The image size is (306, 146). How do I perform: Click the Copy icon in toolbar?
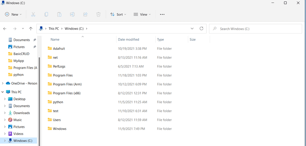(x=46, y=15)
